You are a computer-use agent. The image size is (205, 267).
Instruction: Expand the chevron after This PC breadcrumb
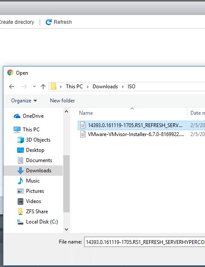point(88,87)
